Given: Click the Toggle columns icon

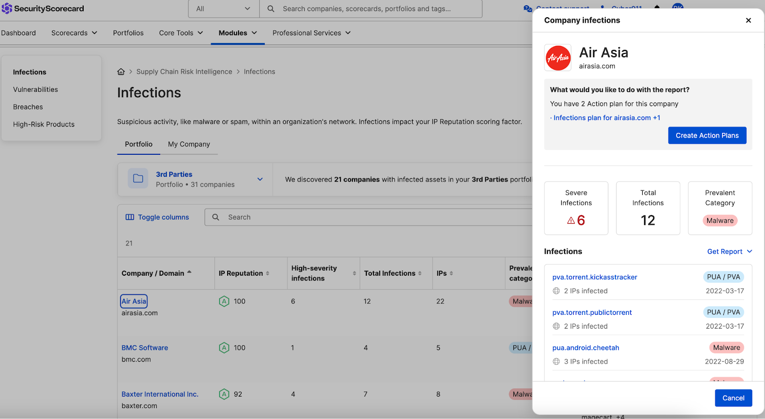Looking at the screenshot, I should click(130, 217).
